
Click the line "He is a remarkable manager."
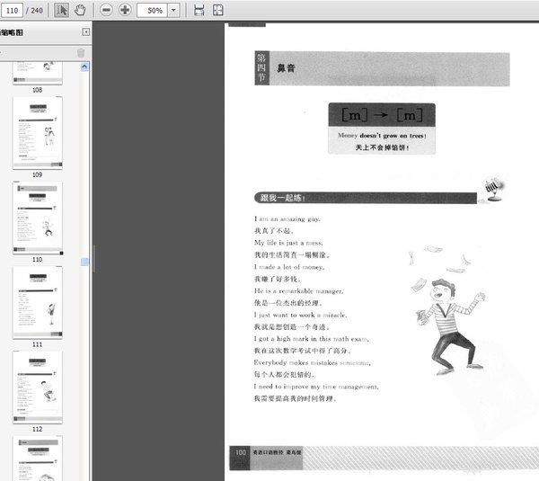pos(299,291)
